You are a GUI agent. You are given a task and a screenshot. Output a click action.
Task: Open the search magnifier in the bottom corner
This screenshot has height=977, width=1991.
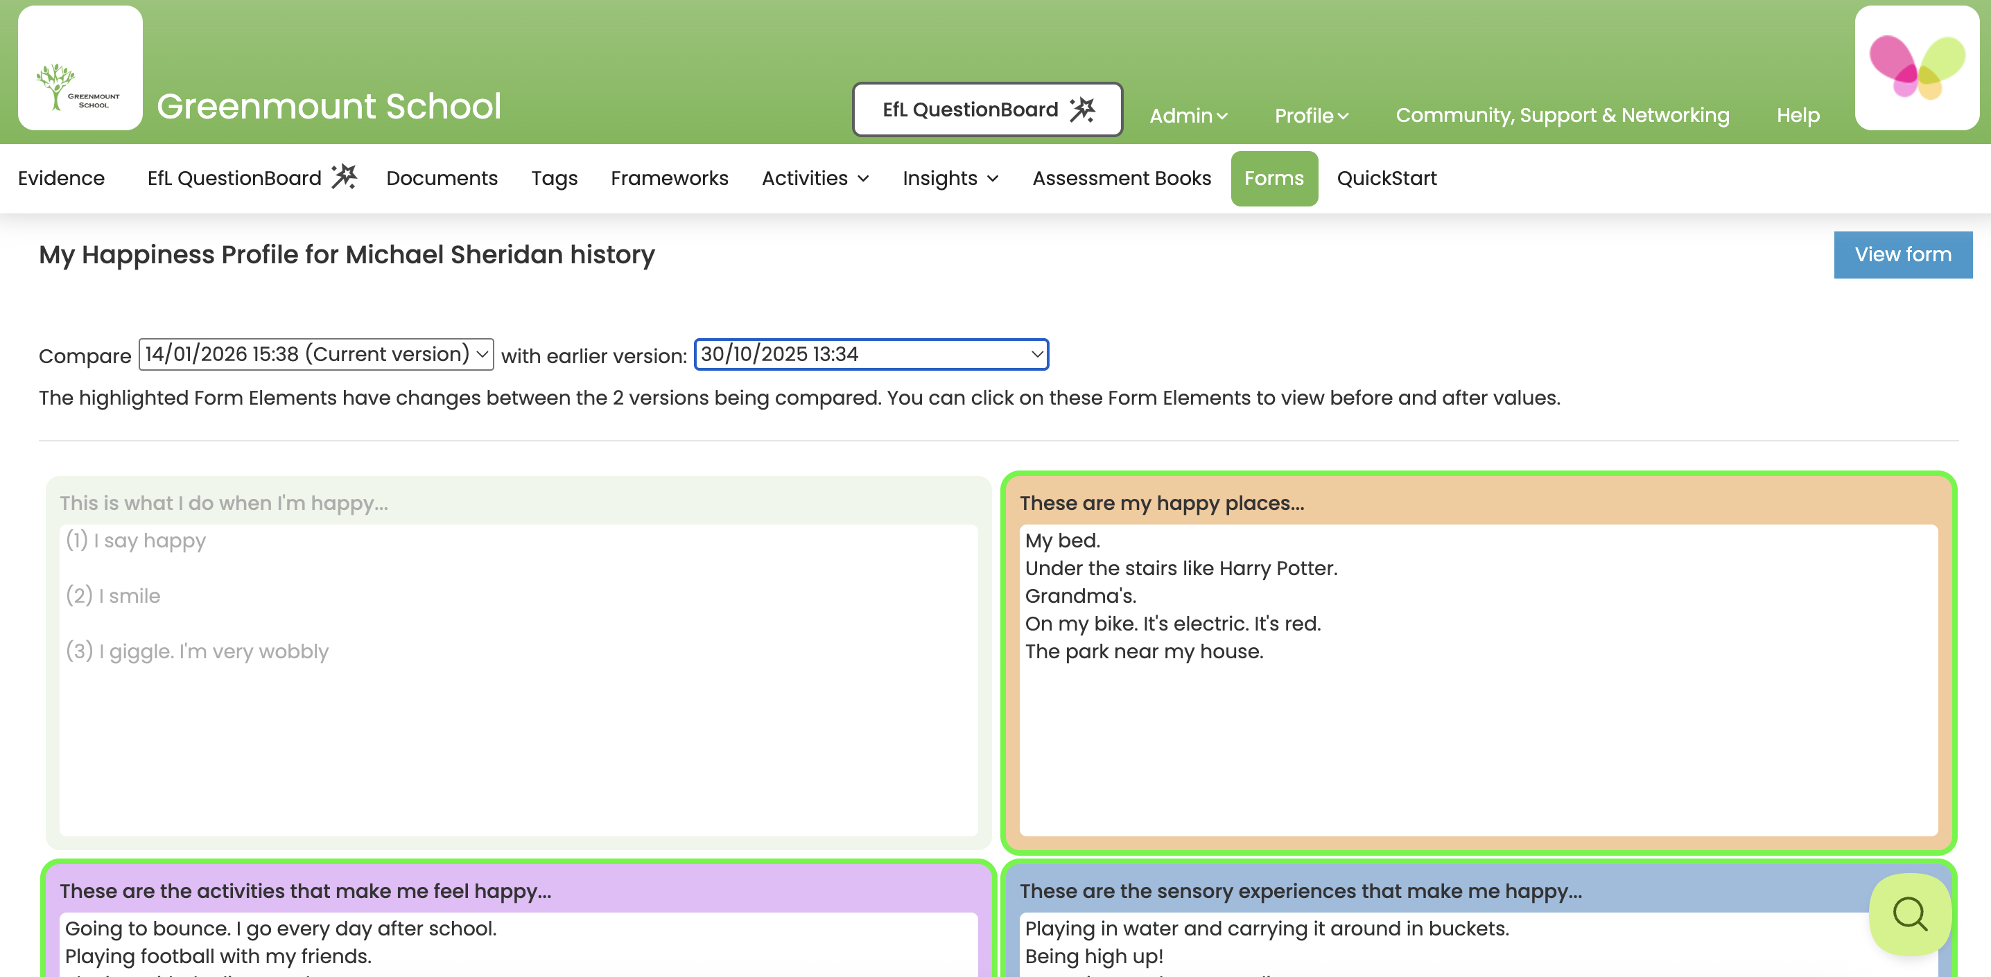tap(1909, 915)
